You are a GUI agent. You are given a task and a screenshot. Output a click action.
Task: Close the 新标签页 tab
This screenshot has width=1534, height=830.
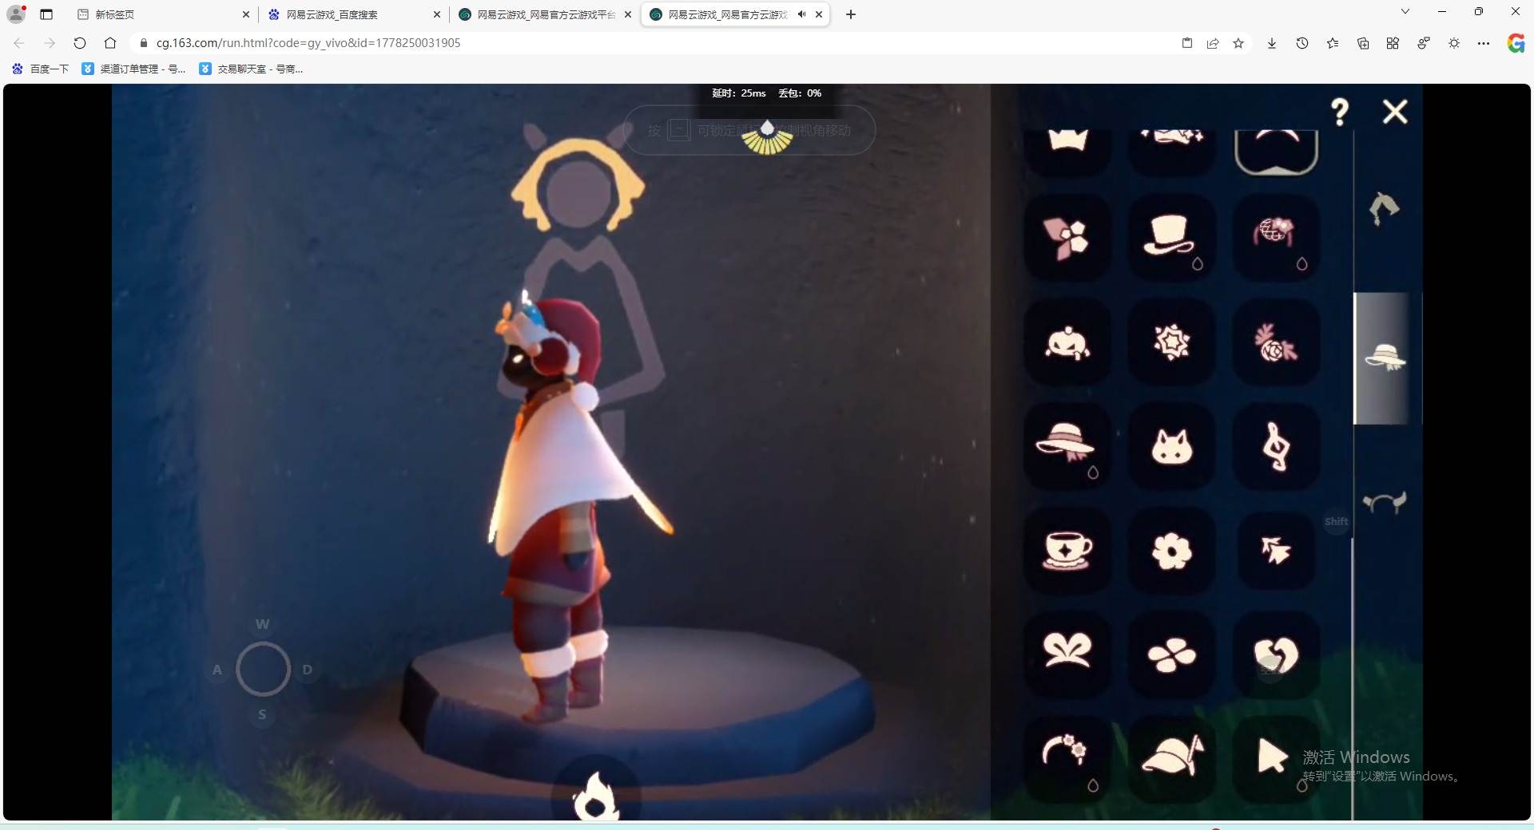click(x=245, y=14)
